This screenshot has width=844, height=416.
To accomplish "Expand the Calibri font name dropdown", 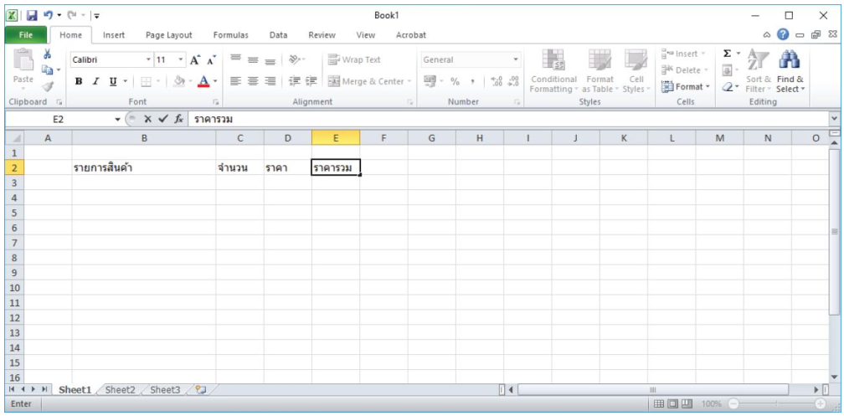I will pyautogui.click(x=148, y=60).
